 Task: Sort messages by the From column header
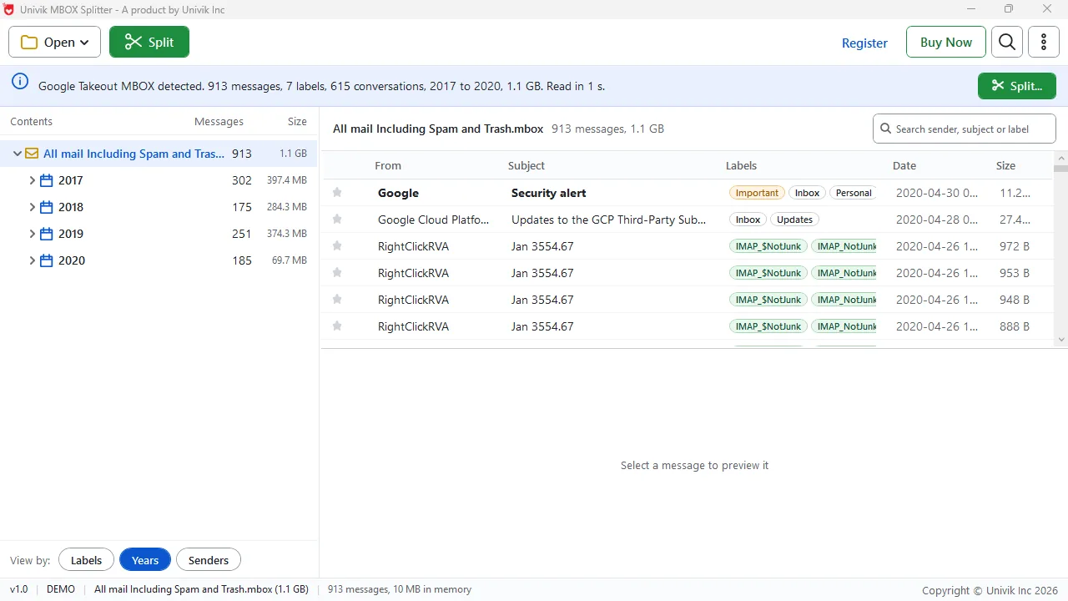click(x=388, y=166)
